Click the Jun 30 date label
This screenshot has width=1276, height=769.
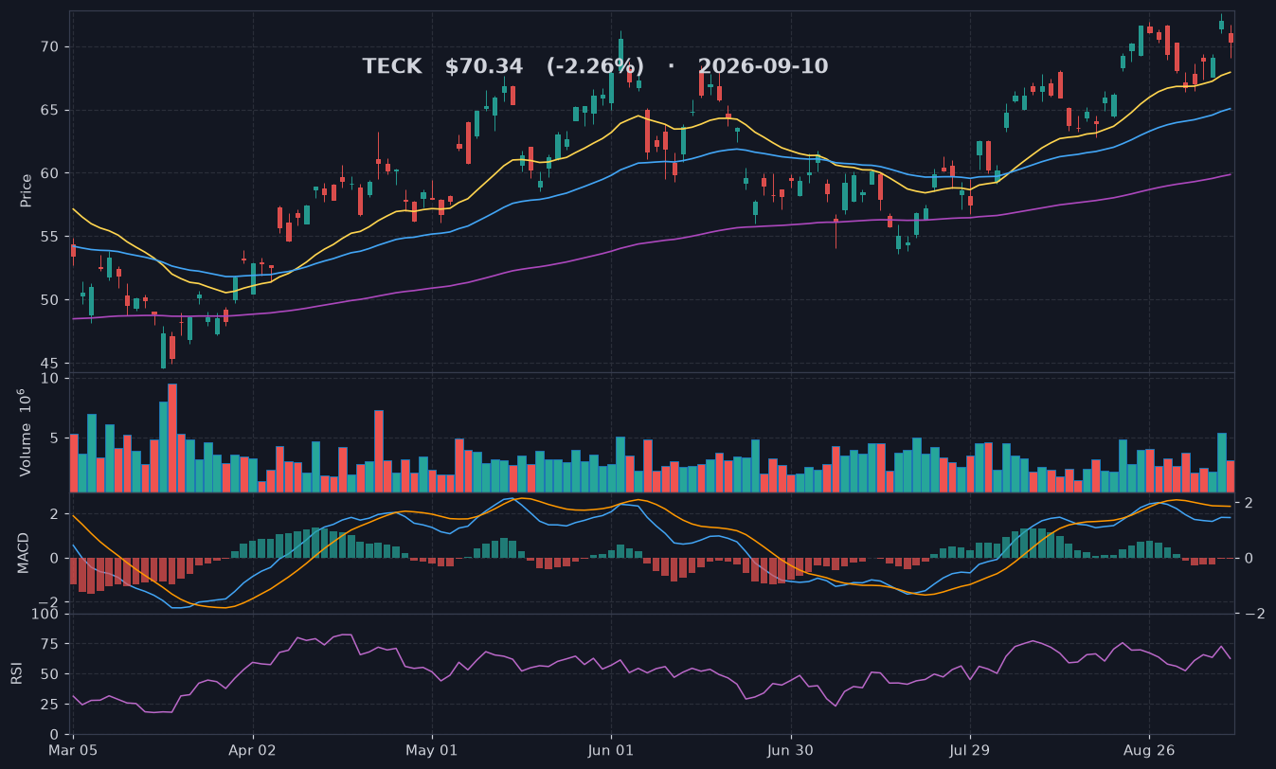click(x=790, y=749)
